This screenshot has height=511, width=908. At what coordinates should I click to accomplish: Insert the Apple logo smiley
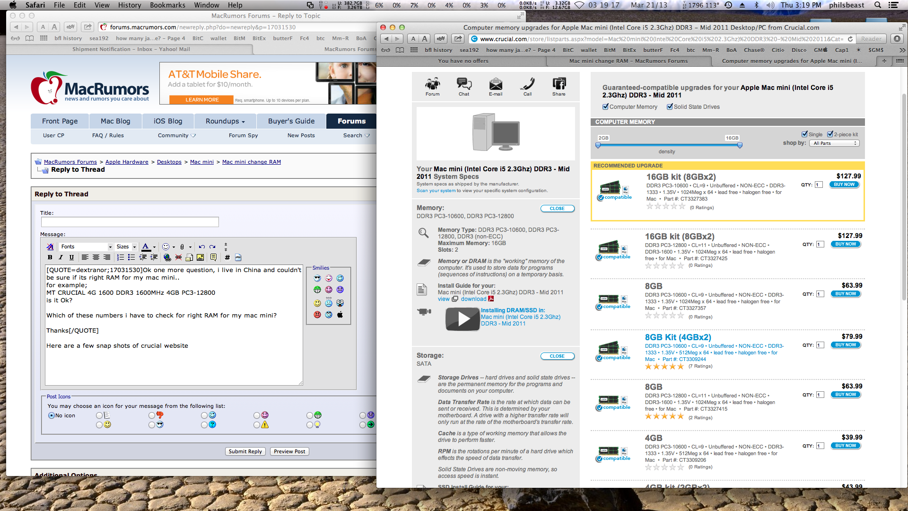340,315
